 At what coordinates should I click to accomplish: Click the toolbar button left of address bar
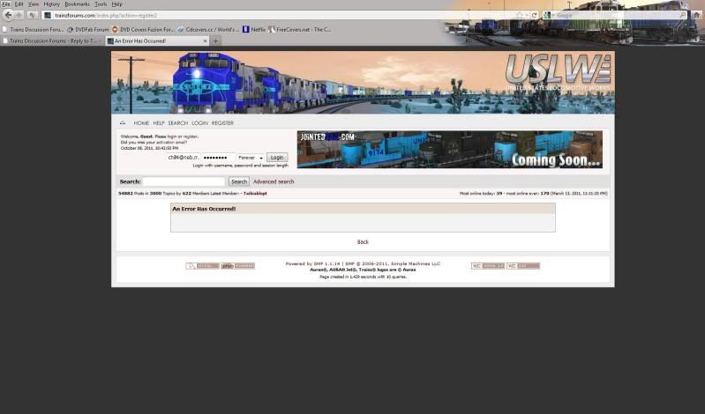point(32,15)
